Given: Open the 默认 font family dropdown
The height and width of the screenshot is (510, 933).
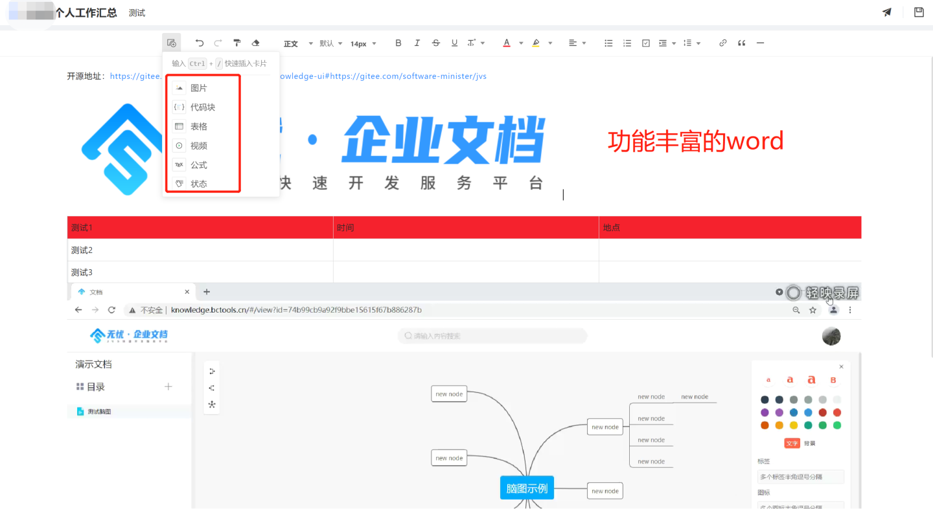Looking at the screenshot, I should pyautogui.click(x=330, y=43).
